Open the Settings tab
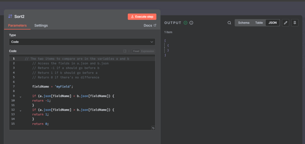The height and width of the screenshot is (144, 305). point(41,26)
